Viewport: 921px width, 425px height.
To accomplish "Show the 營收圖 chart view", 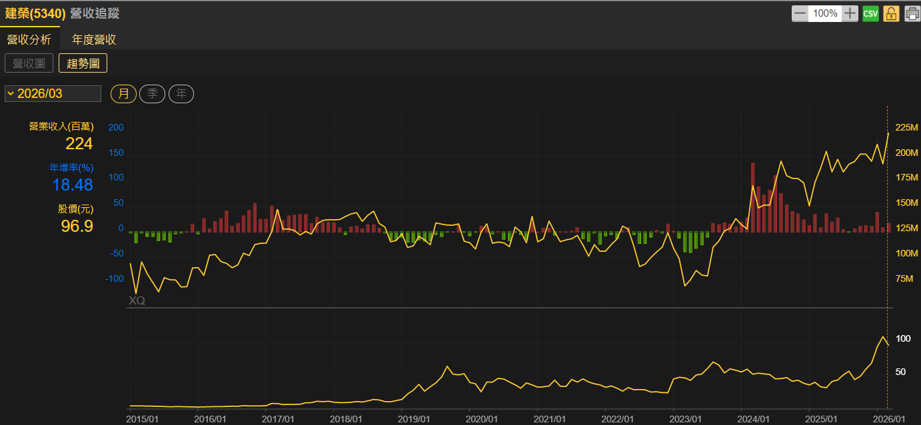I will point(29,63).
